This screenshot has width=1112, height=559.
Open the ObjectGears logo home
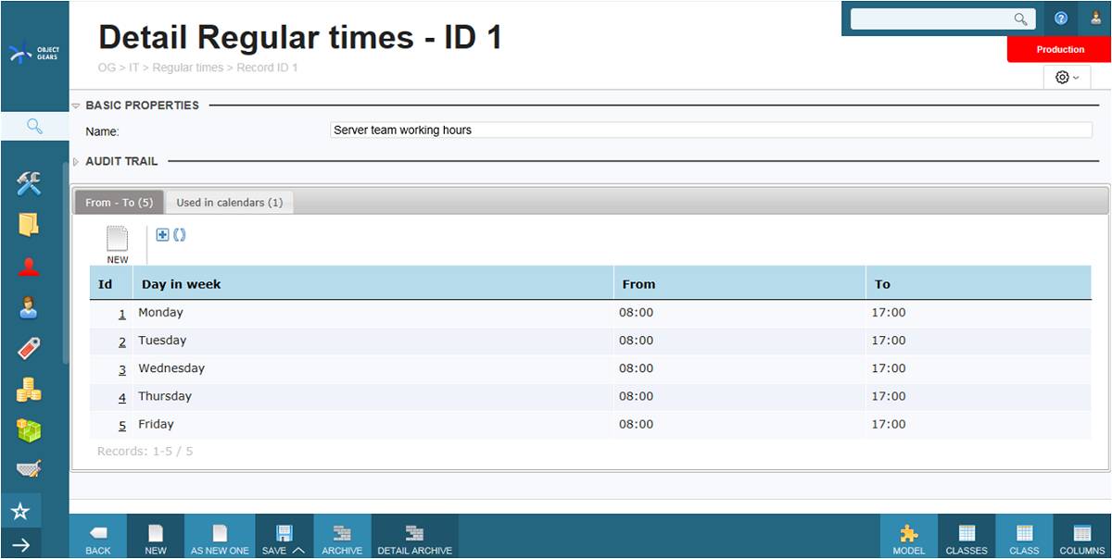[34, 54]
